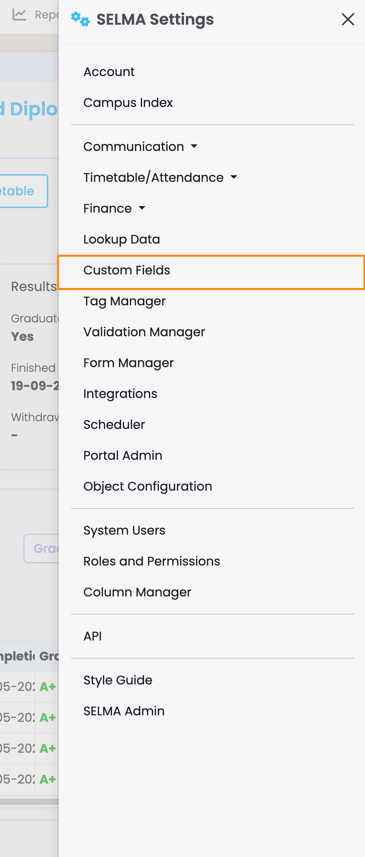365x857 pixels.
Task: Click the Reports chart icon
Action: (19, 15)
